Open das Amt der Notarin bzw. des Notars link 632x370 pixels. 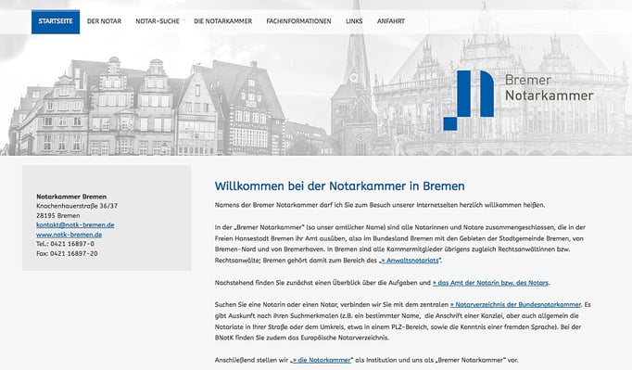pyautogui.click(x=490, y=283)
